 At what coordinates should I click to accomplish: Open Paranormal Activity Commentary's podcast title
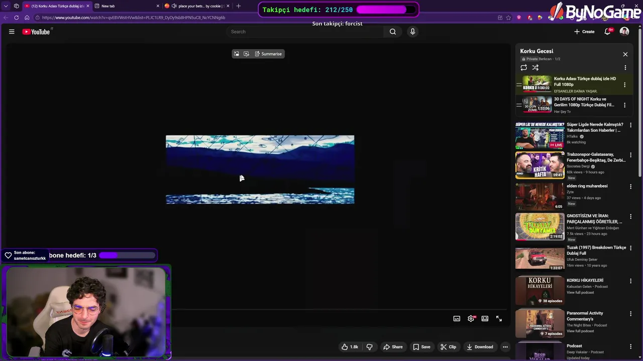click(585, 316)
